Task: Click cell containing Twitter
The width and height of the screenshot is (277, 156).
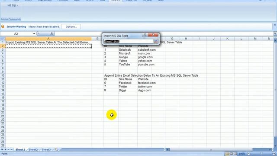Action: pos(128,87)
